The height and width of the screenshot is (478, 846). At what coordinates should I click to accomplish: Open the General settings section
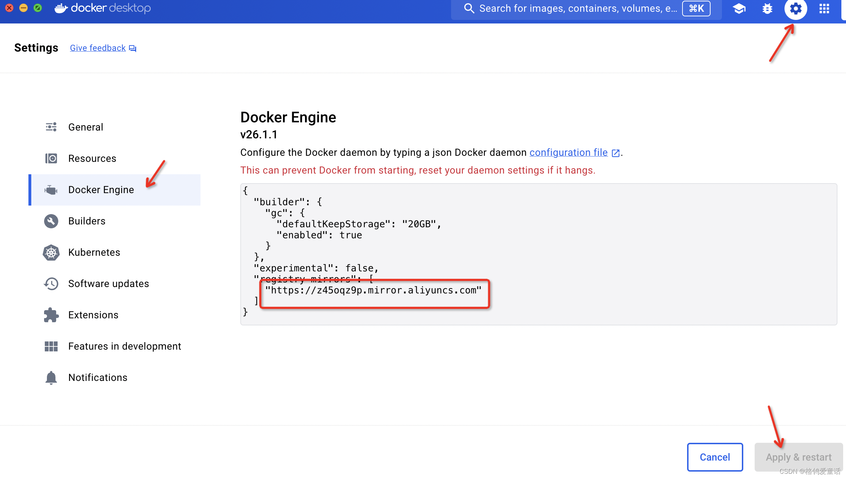point(114,127)
